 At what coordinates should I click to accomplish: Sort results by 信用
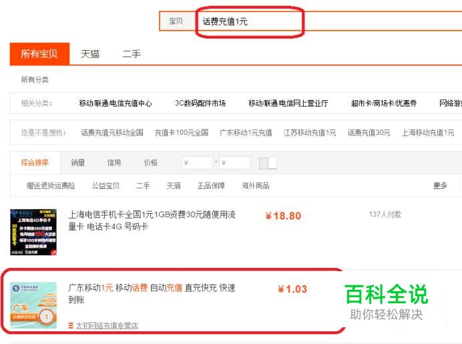pos(114,163)
